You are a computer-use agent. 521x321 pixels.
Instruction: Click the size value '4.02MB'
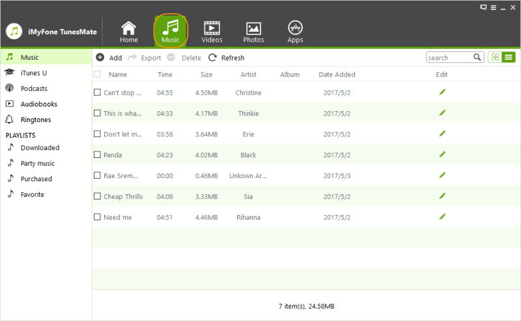[x=206, y=155]
